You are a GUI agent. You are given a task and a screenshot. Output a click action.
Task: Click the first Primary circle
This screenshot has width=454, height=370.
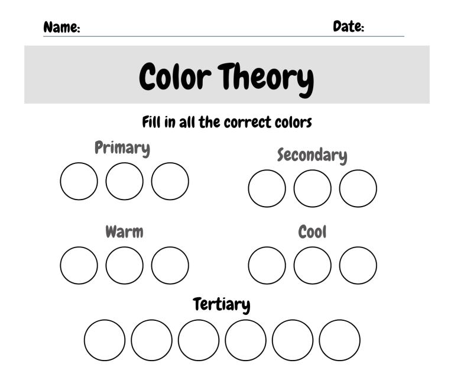(x=79, y=181)
